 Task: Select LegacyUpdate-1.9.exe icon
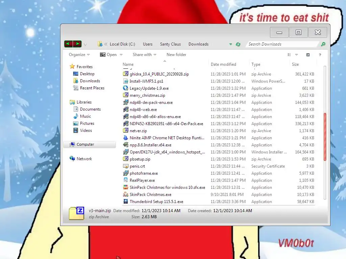126,88
